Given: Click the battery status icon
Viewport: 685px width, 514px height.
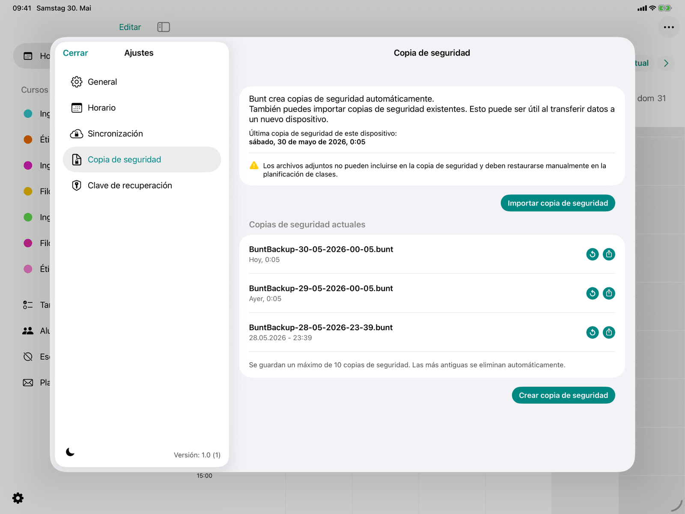Looking at the screenshot, I should click(665, 8).
